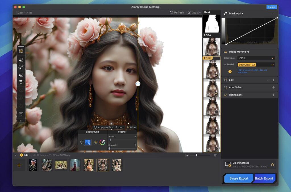Select the Mask preview thumbnail
The height and width of the screenshot is (192, 291).
click(211, 24)
